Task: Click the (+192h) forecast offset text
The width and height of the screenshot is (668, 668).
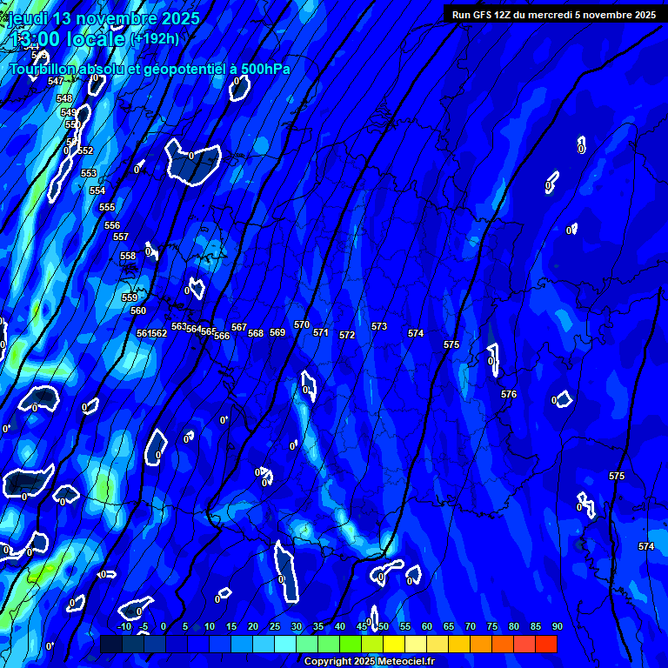Action: click(155, 39)
